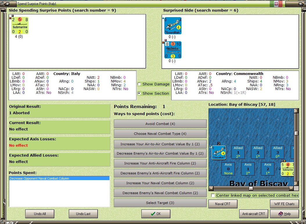306x224 pixels.
Task: Click Decrease Enemy's Anti-Aircraft Fire Column
Action: click(160, 173)
